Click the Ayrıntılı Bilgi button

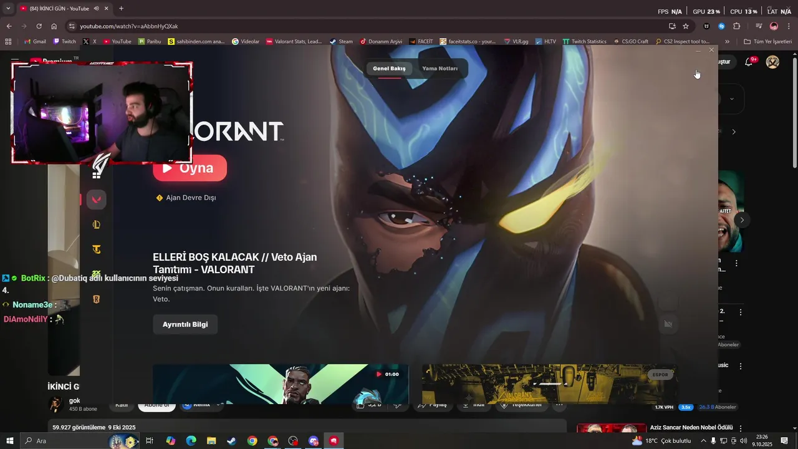click(185, 324)
